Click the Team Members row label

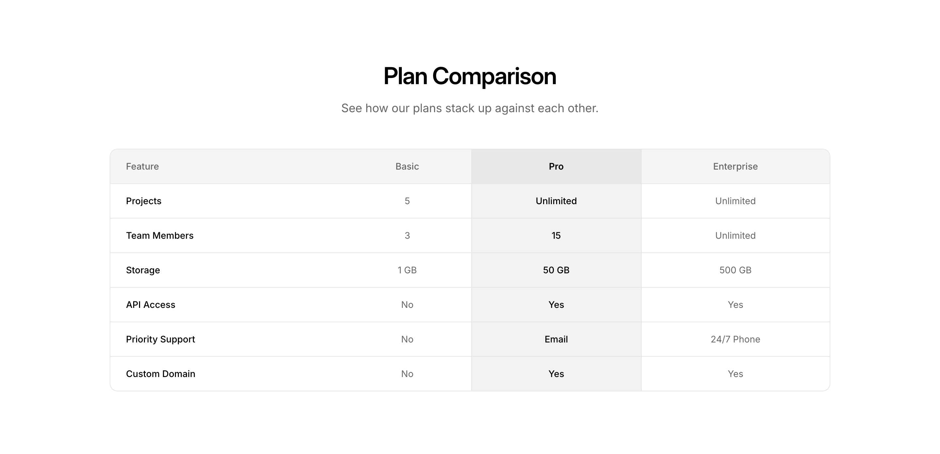tap(160, 235)
